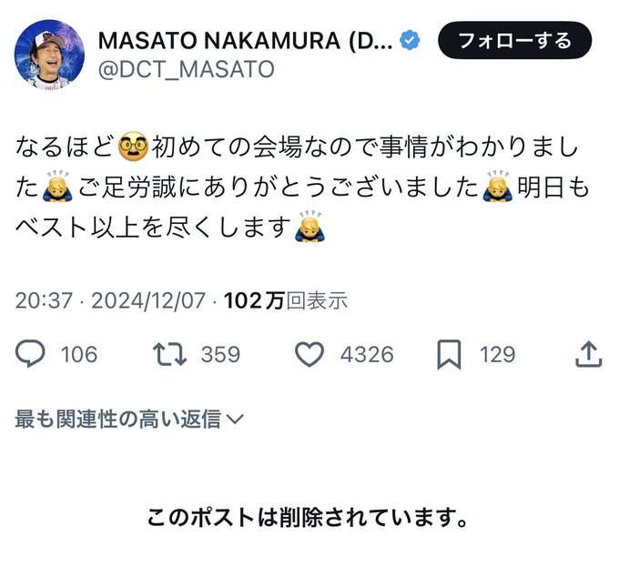Screen dimensions: 619x577
Task: Open the reply speech bubble icon
Action: 30,354
